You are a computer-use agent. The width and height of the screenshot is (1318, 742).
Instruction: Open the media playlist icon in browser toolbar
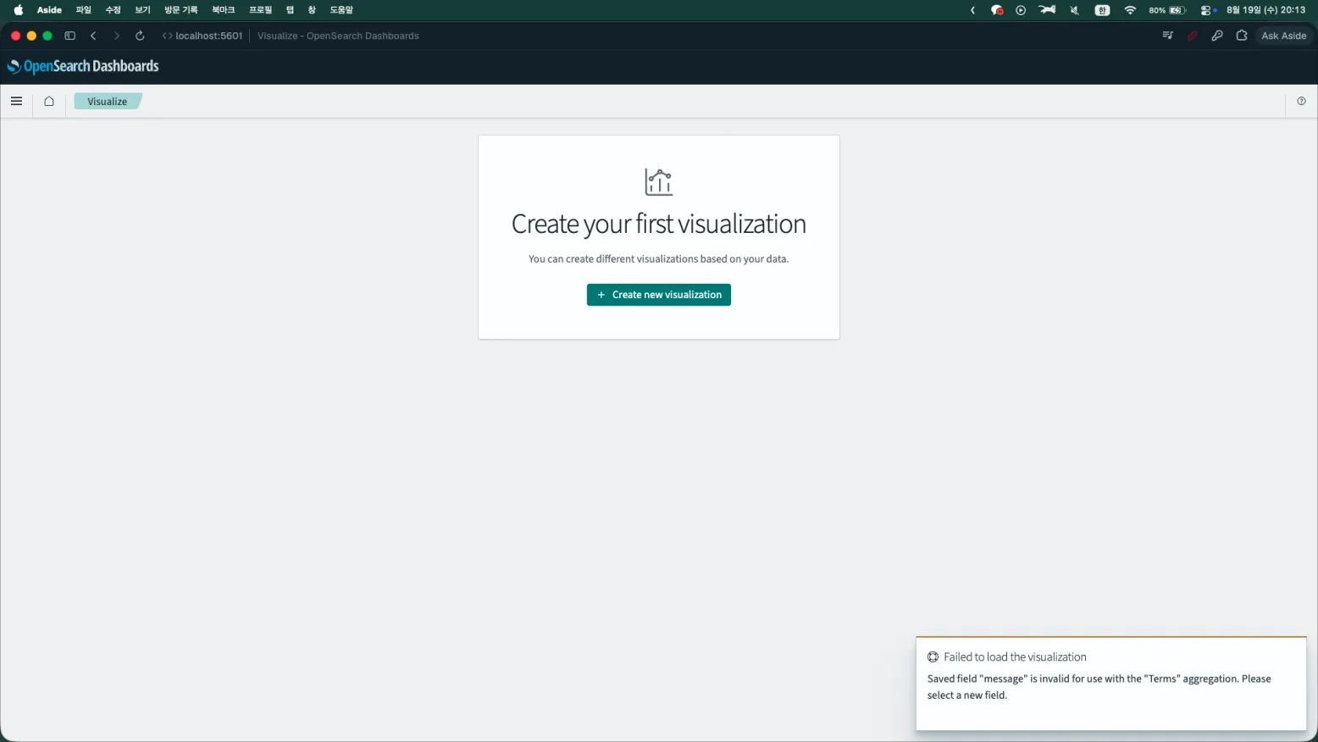click(x=1167, y=36)
